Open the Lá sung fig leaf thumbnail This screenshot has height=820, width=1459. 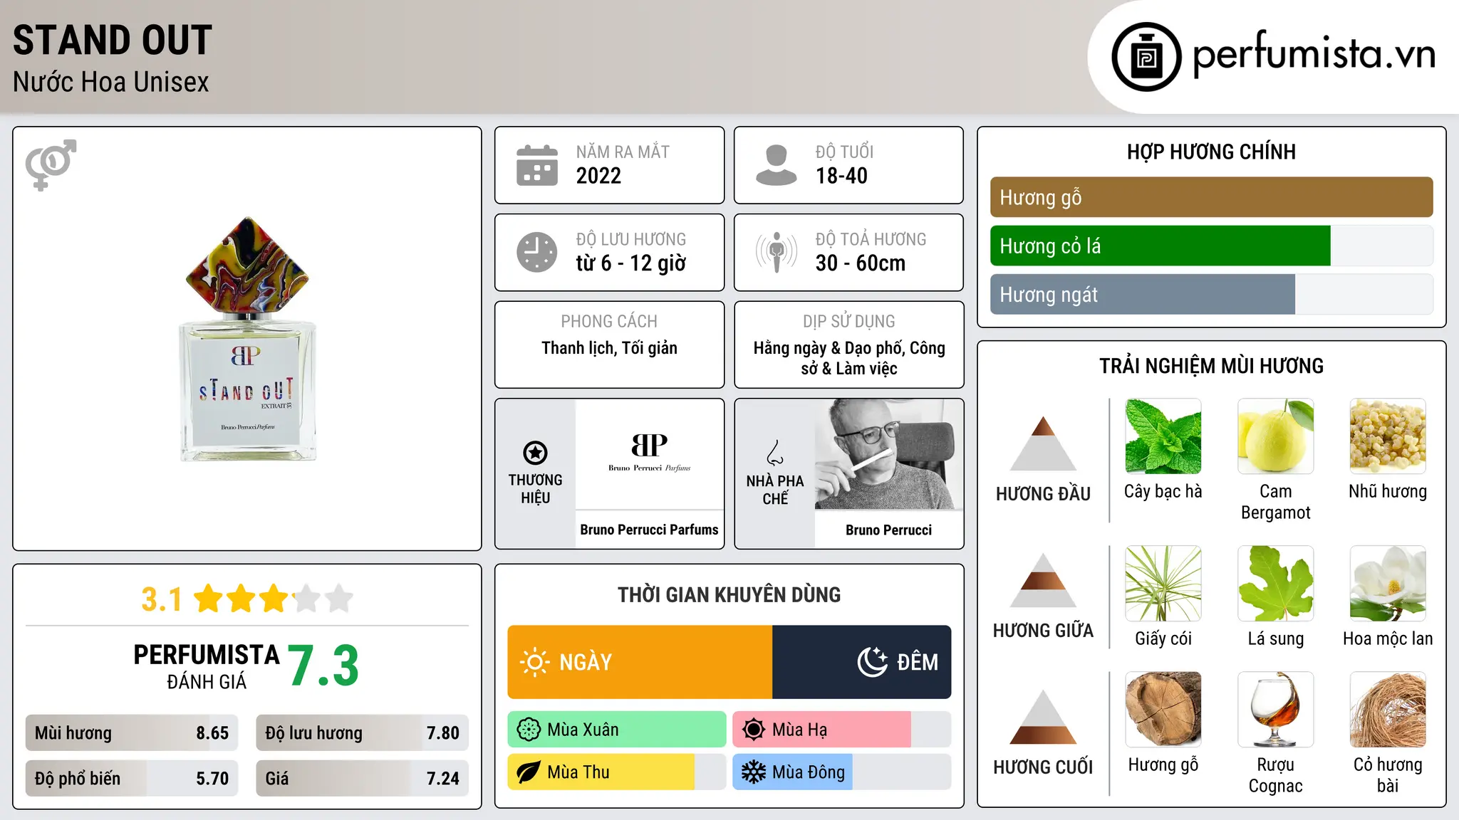[1276, 584]
